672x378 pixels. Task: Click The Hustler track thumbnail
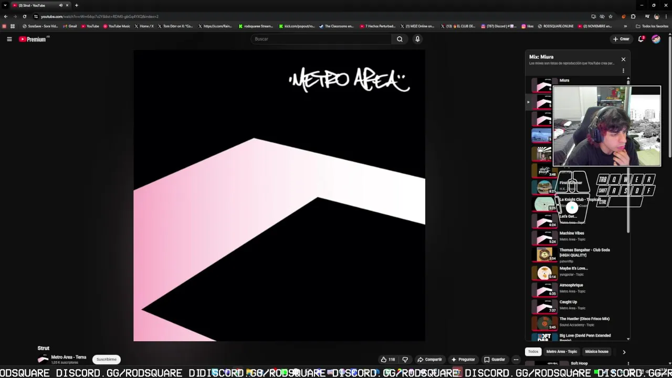544,323
